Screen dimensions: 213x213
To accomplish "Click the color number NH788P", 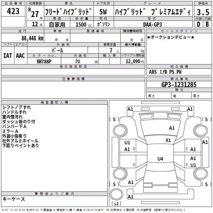I will (x=44, y=62).
